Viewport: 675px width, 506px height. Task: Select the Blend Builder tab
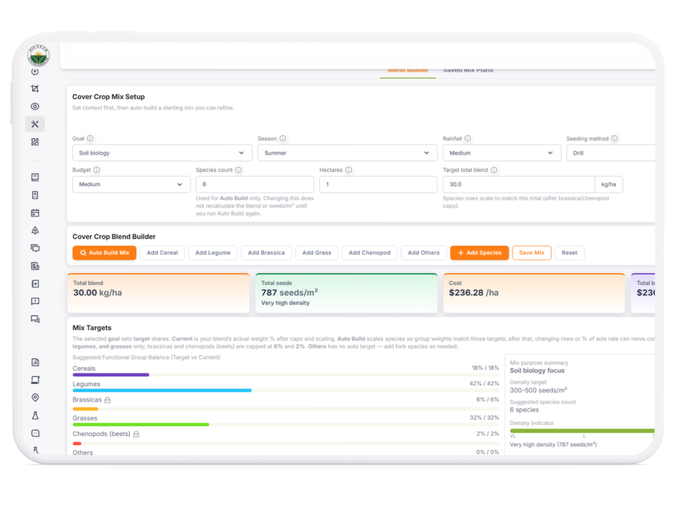(408, 70)
